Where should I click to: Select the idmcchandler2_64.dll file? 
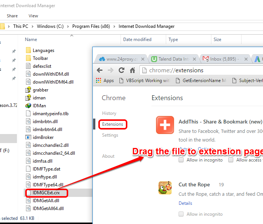(54, 153)
